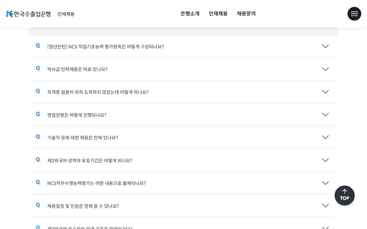The height and width of the screenshot is (229, 367).
Task: Click 인재채용 label beside the logo
Action: pyautogui.click(x=66, y=14)
